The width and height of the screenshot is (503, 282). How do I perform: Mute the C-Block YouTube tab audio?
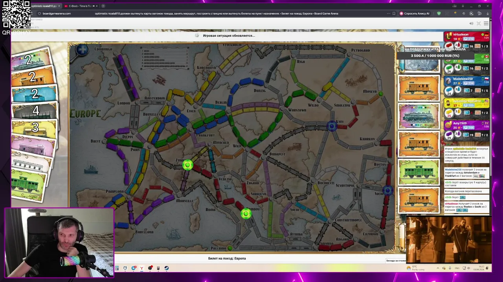(94, 6)
